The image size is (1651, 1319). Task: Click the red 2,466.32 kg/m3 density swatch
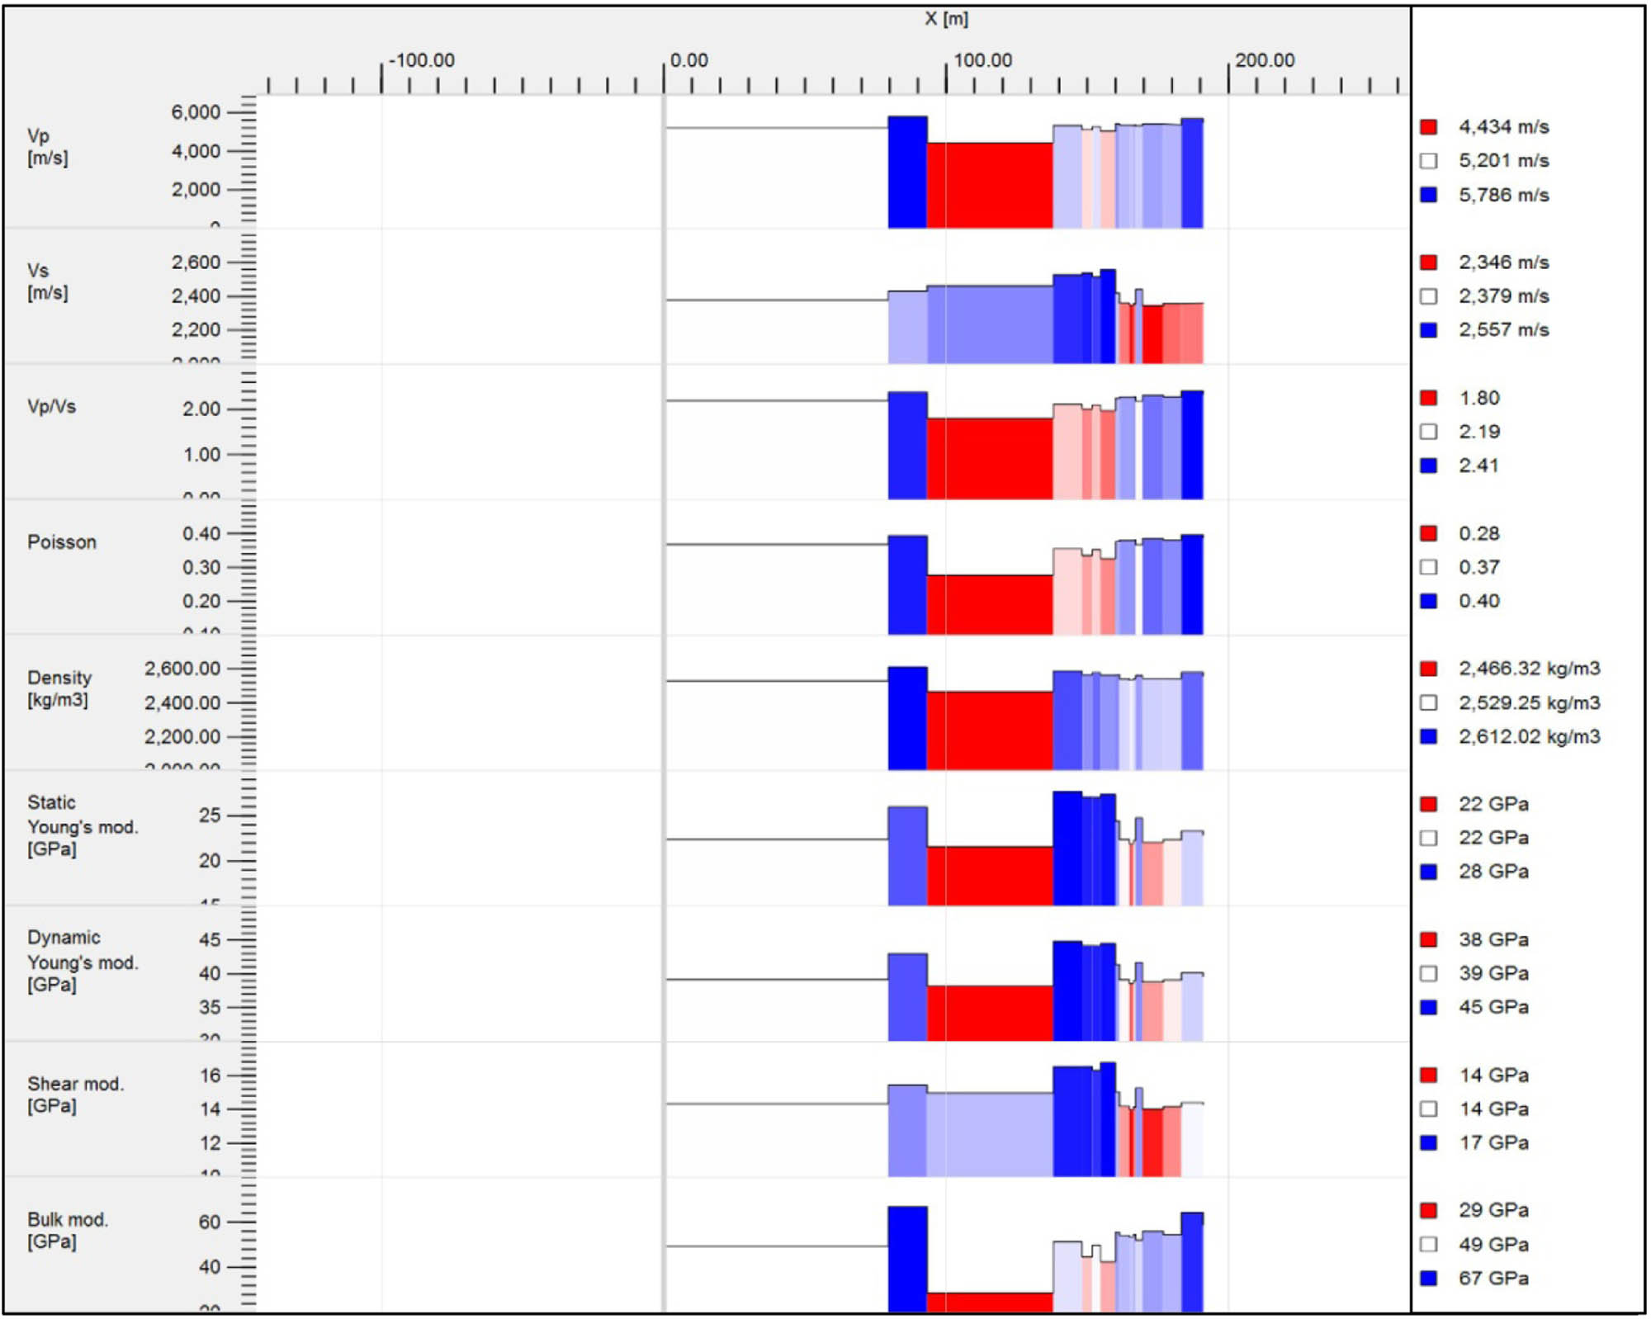(1428, 669)
